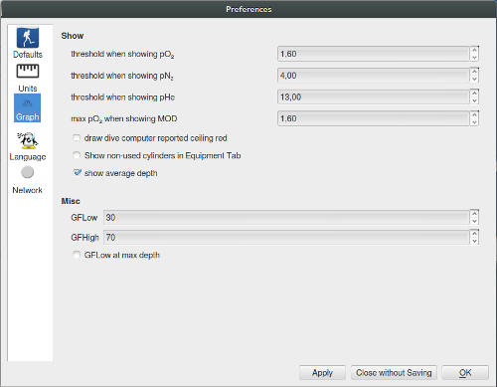The height and width of the screenshot is (387, 497).
Task: Click Close without Saving
Action: click(394, 373)
